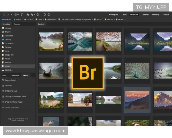The width and height of the screenshot is (172, 138).
Task: Expand the parent folder dropdown next to Forward
Action: click(x=11, y=14)
